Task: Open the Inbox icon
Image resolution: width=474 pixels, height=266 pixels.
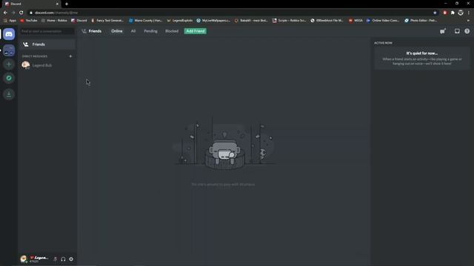Action: (457, 31)
